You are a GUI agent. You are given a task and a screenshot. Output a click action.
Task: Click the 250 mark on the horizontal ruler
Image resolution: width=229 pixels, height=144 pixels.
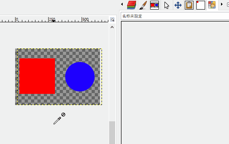(52, 19)
